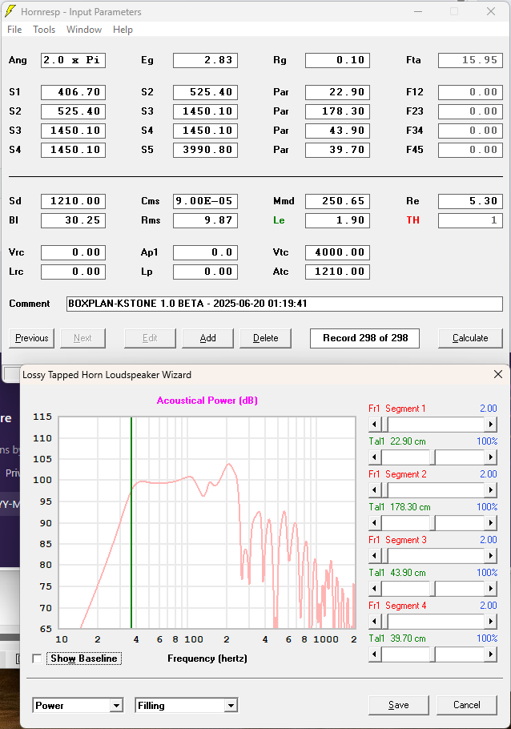The image size is (511, 729).
Task: Click the Rg field with 0.10
Action: pos(337,60)
